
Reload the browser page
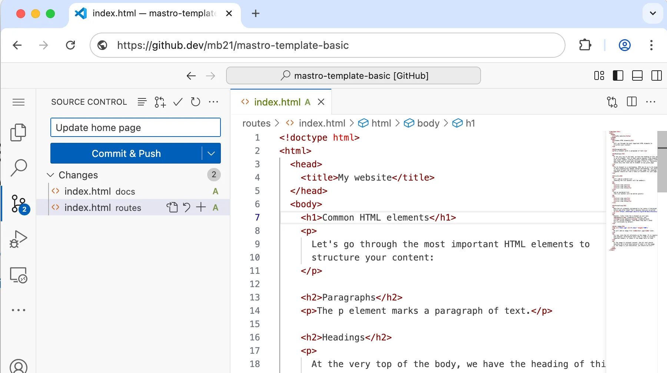coord(70,45)
